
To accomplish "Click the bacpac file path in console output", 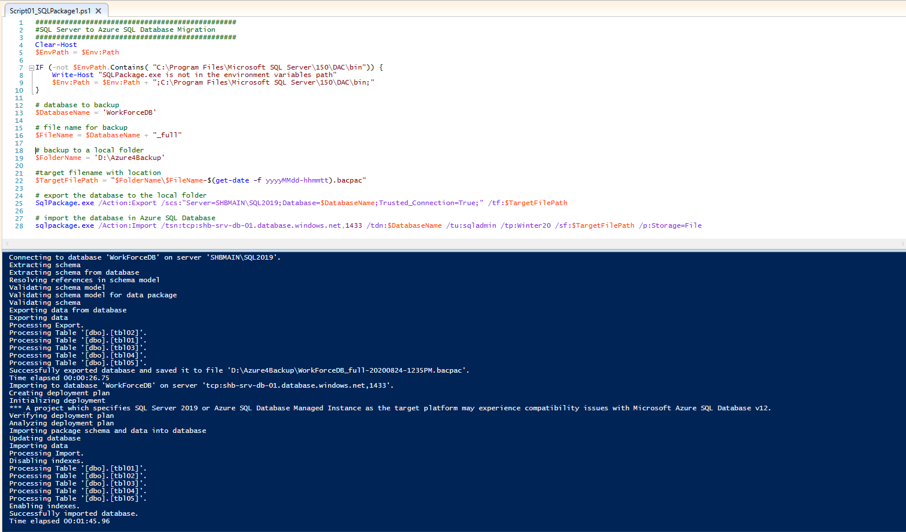I will pyautogui.click(x=348, y=370).
